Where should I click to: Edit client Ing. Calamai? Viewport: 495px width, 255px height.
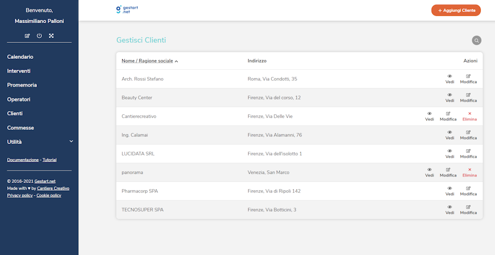468,135
